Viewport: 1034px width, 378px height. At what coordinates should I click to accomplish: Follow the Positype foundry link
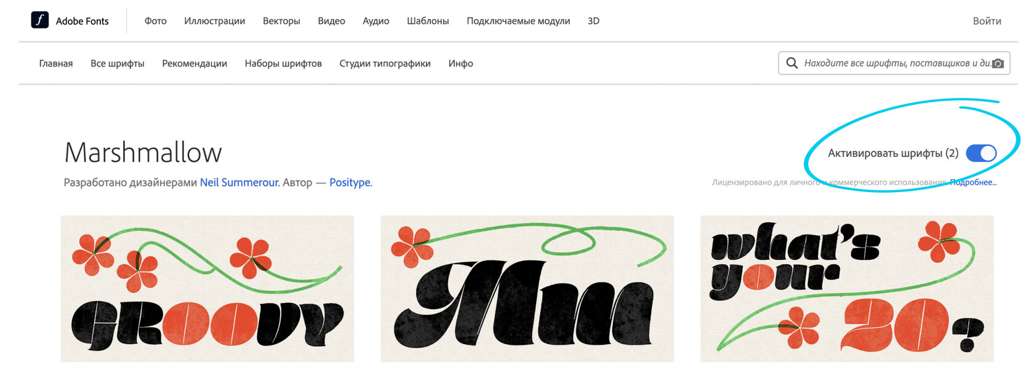[350, 182]
